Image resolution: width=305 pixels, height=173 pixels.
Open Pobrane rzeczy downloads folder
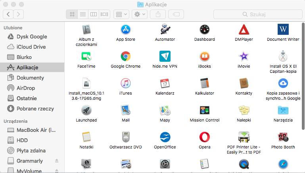32,108
